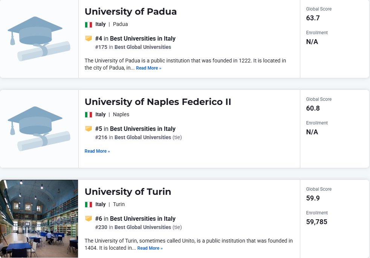The width and height of the screenshot is (370, 258).
Task: Click the yellow ranking badge for #6
Action: 89,219
